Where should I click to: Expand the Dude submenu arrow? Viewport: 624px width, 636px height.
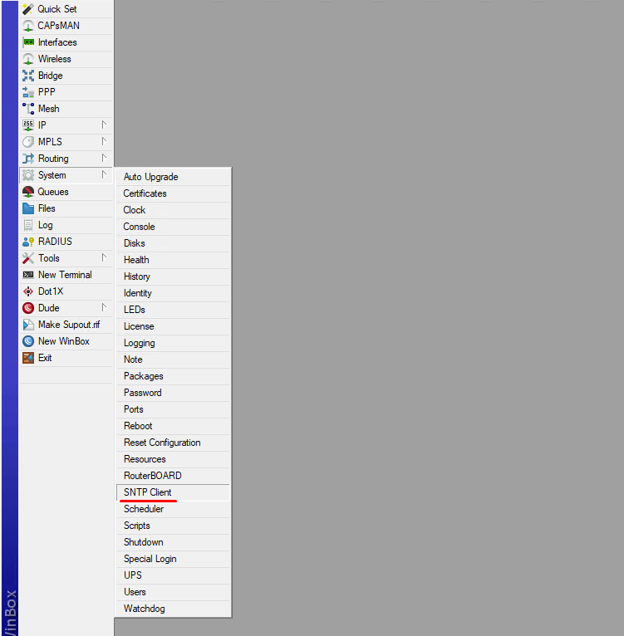click(x=104, y=307)
